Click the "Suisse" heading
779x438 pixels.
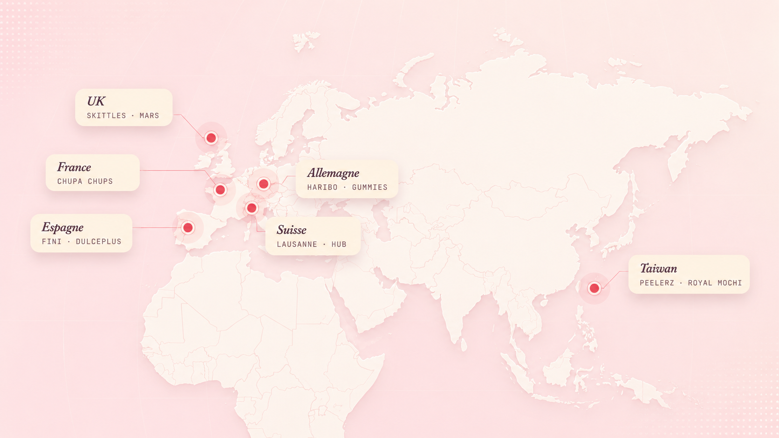tap(292, 230)
